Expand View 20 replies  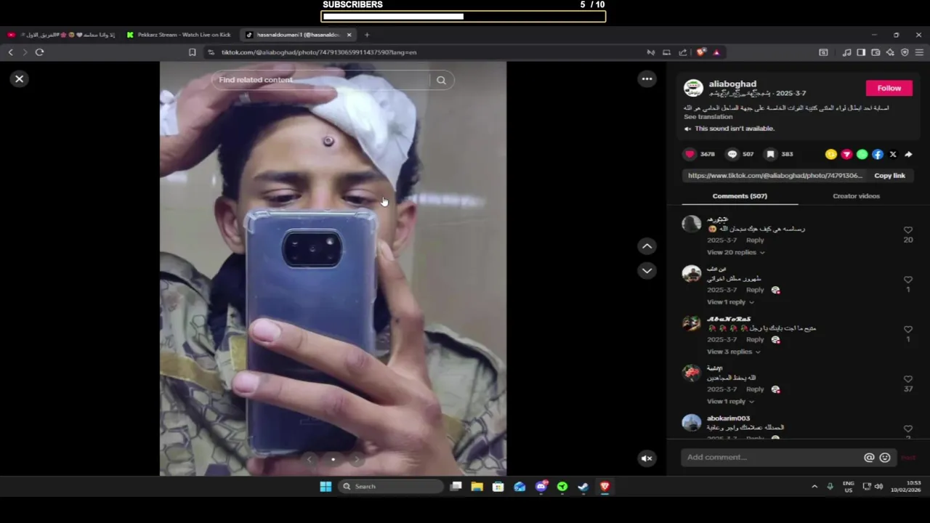pyautogui.click(x=735, y=252)
